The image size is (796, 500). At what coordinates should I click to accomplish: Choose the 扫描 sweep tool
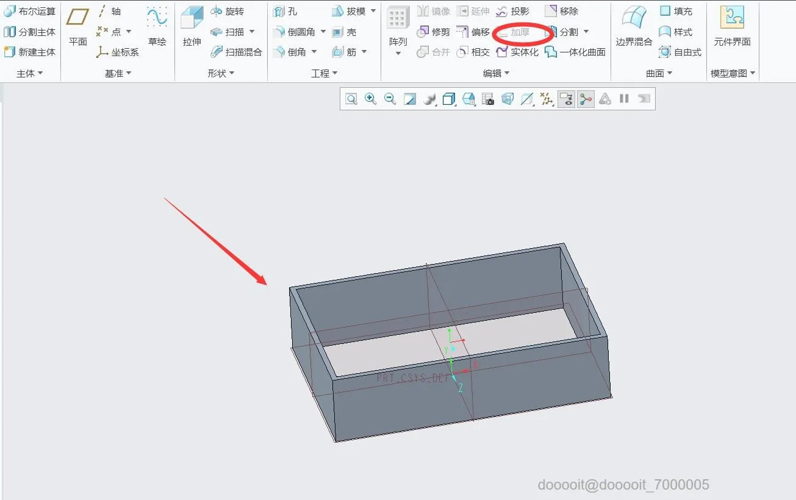[227, 32]
